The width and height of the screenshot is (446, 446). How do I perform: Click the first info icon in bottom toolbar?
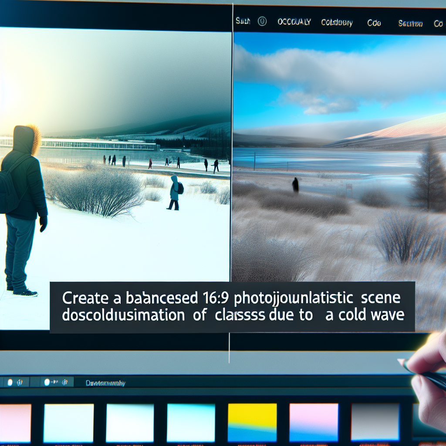click(20, 383)
